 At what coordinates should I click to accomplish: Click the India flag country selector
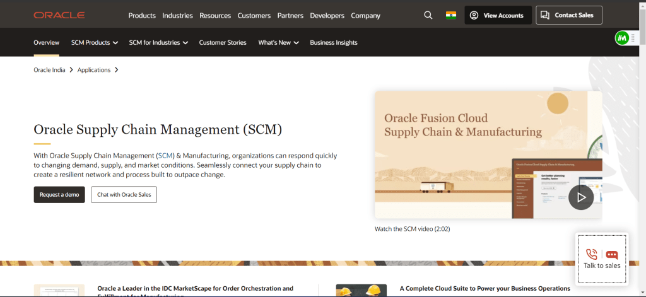(450, 15)
